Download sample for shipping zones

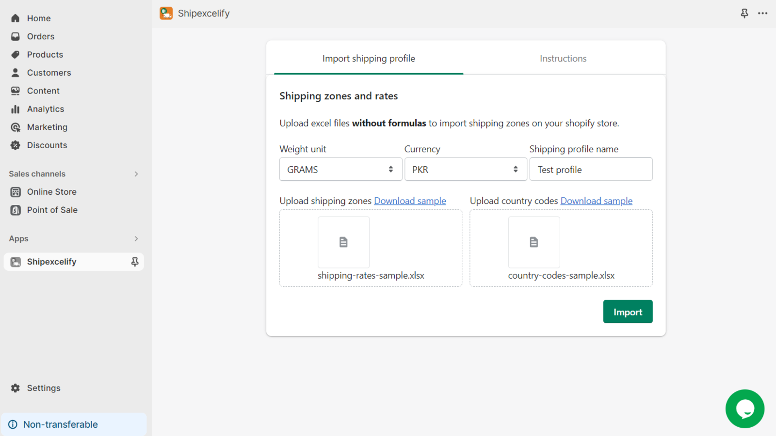pyautogui.click(x=410, y=201)
